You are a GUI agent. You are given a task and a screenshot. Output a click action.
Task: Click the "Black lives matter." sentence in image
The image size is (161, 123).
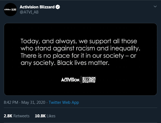pos(83,63)
